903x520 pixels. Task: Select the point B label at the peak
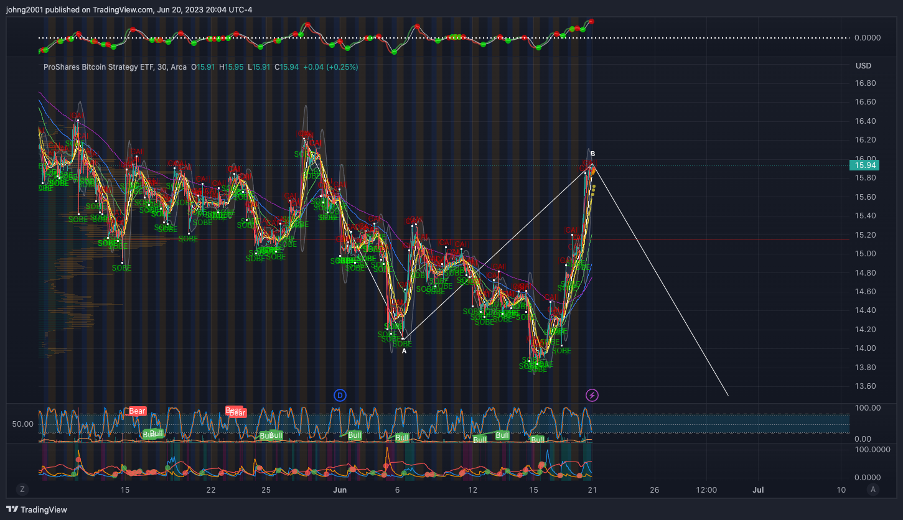click(x=592, y=154)
